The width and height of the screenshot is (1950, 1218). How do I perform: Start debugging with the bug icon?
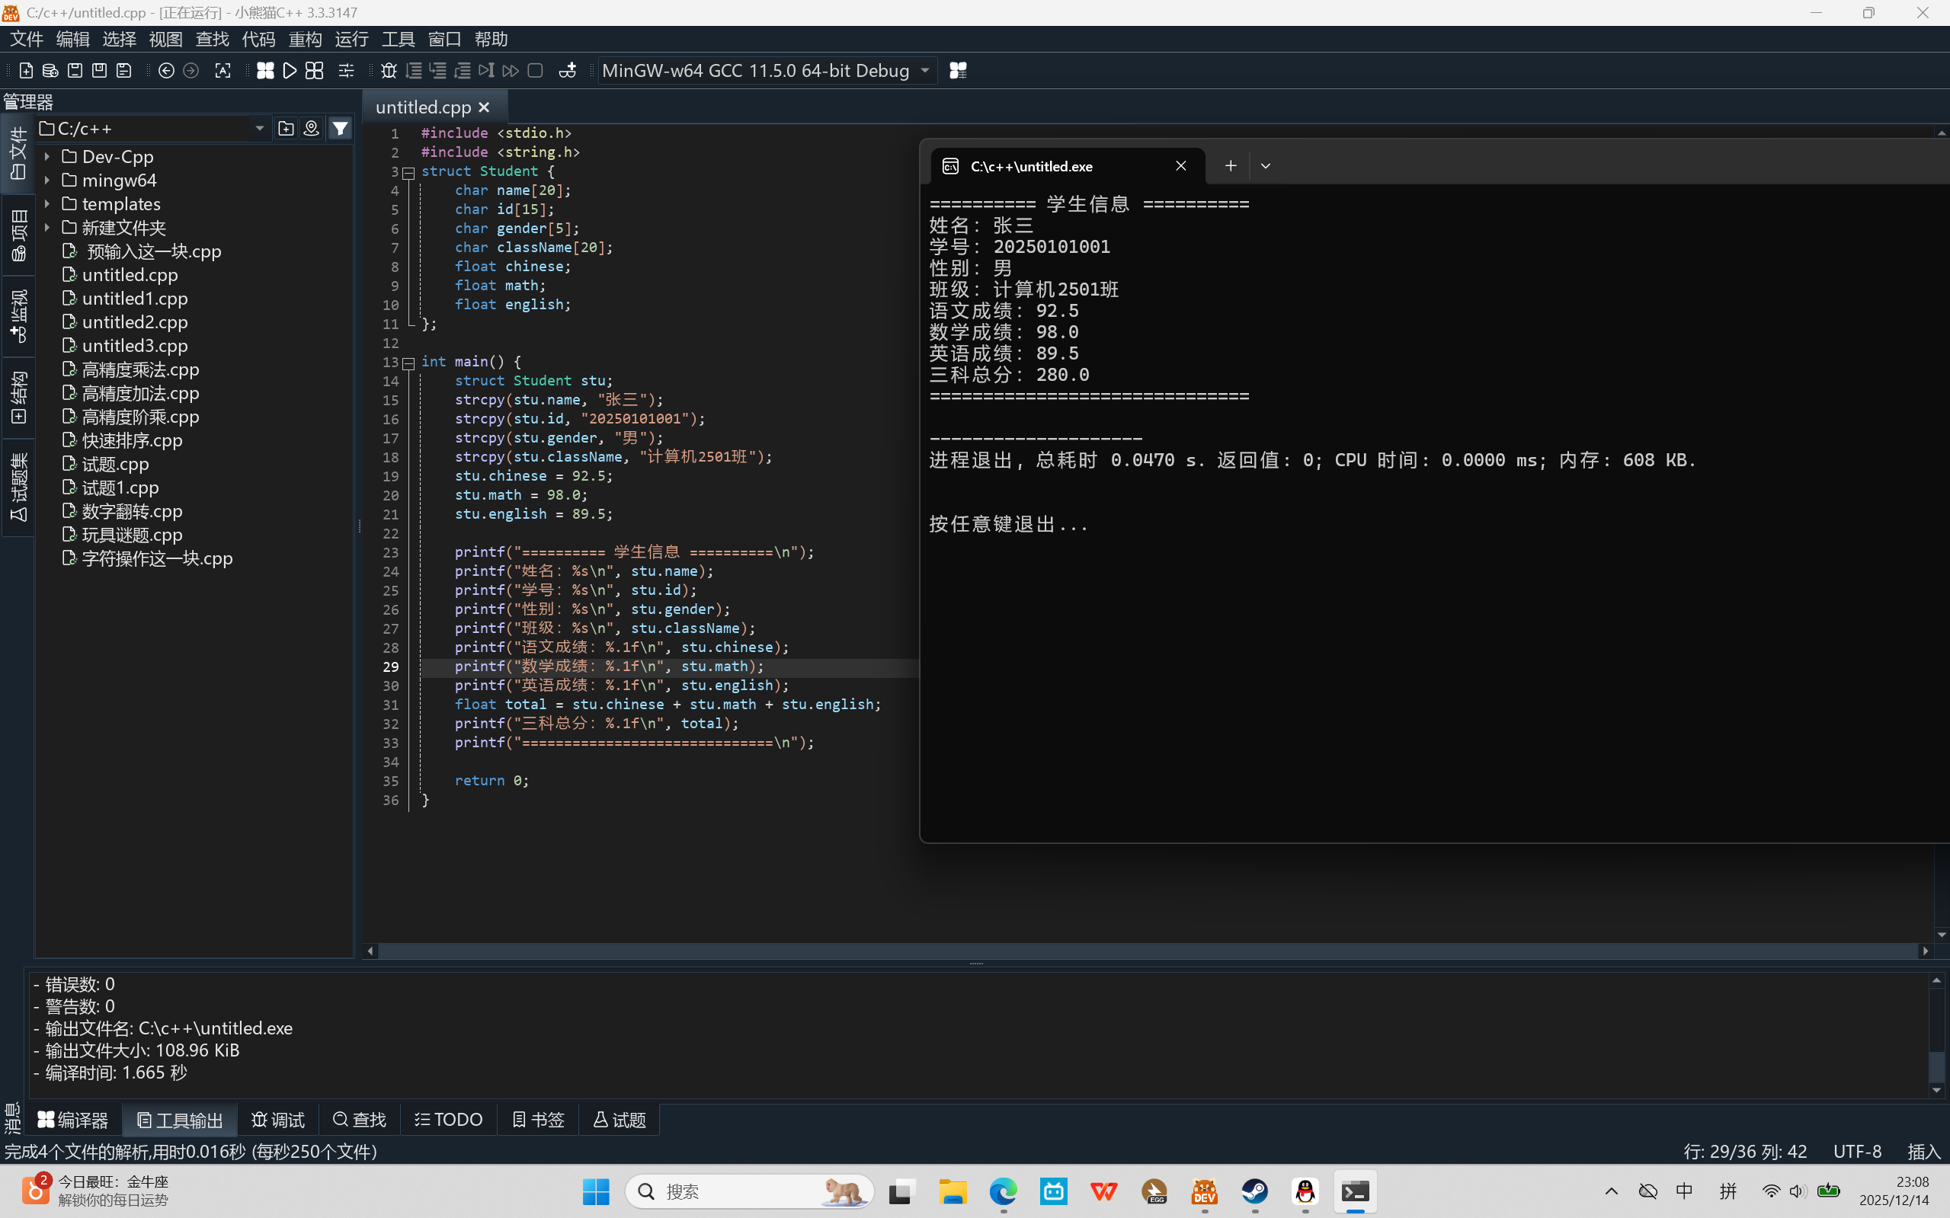click(x=389, y=71)
